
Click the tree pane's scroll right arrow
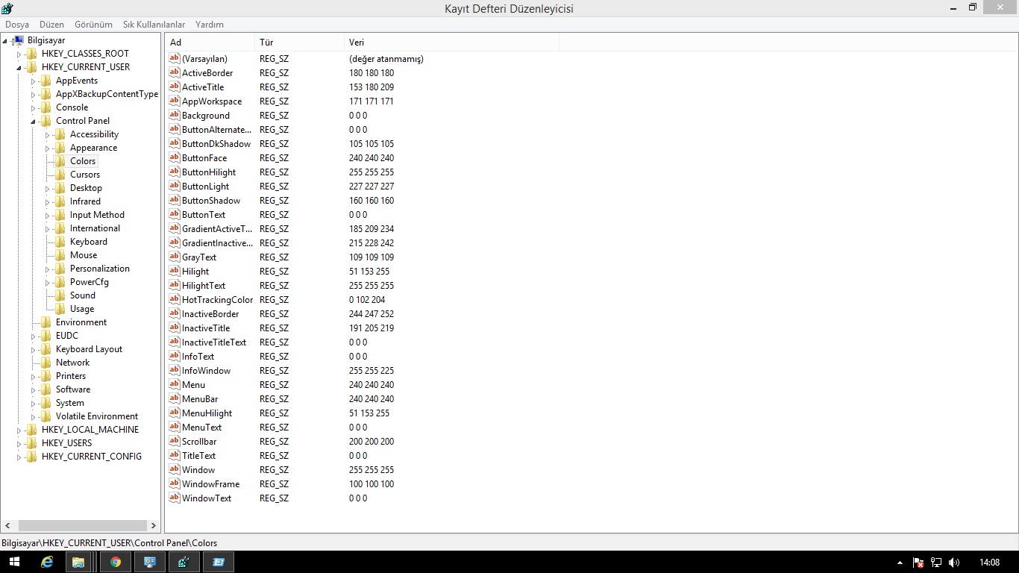[154, 526]
